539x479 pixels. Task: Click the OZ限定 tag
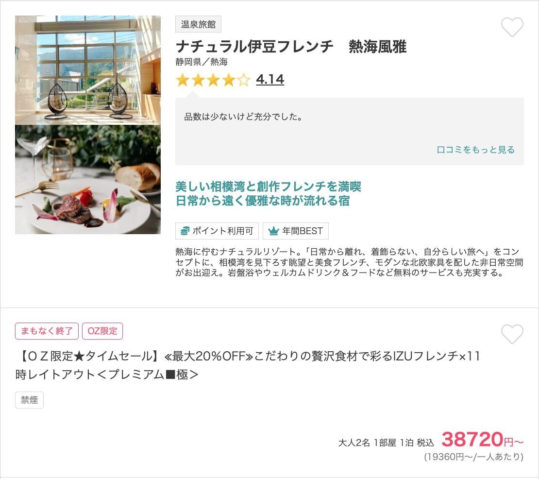102,331
